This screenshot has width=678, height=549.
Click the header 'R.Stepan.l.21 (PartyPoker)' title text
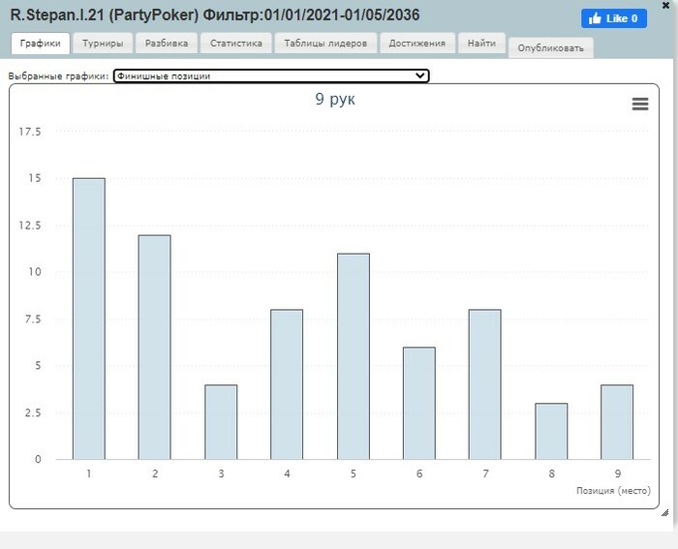pyautogui.click(x=105, y=15)
